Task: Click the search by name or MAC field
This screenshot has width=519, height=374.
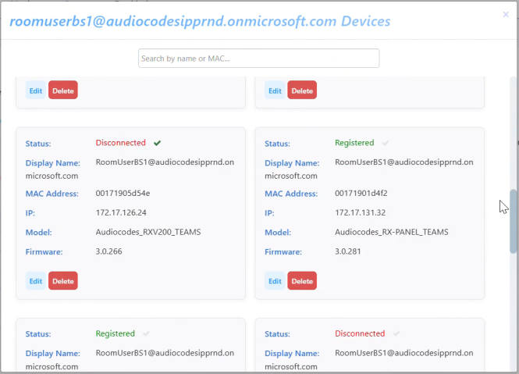Action: [258, 59]
